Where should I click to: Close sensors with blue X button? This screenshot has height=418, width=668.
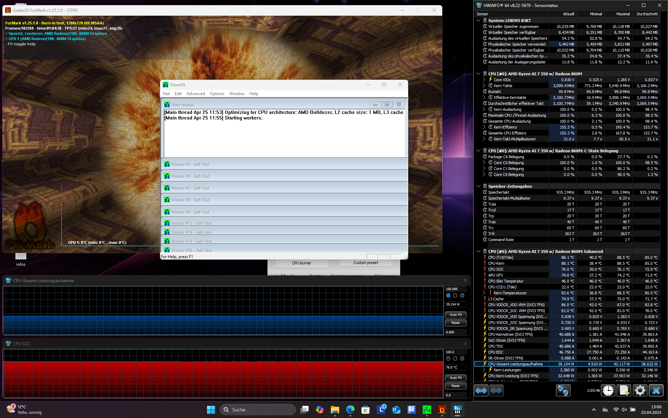(656, 390)
